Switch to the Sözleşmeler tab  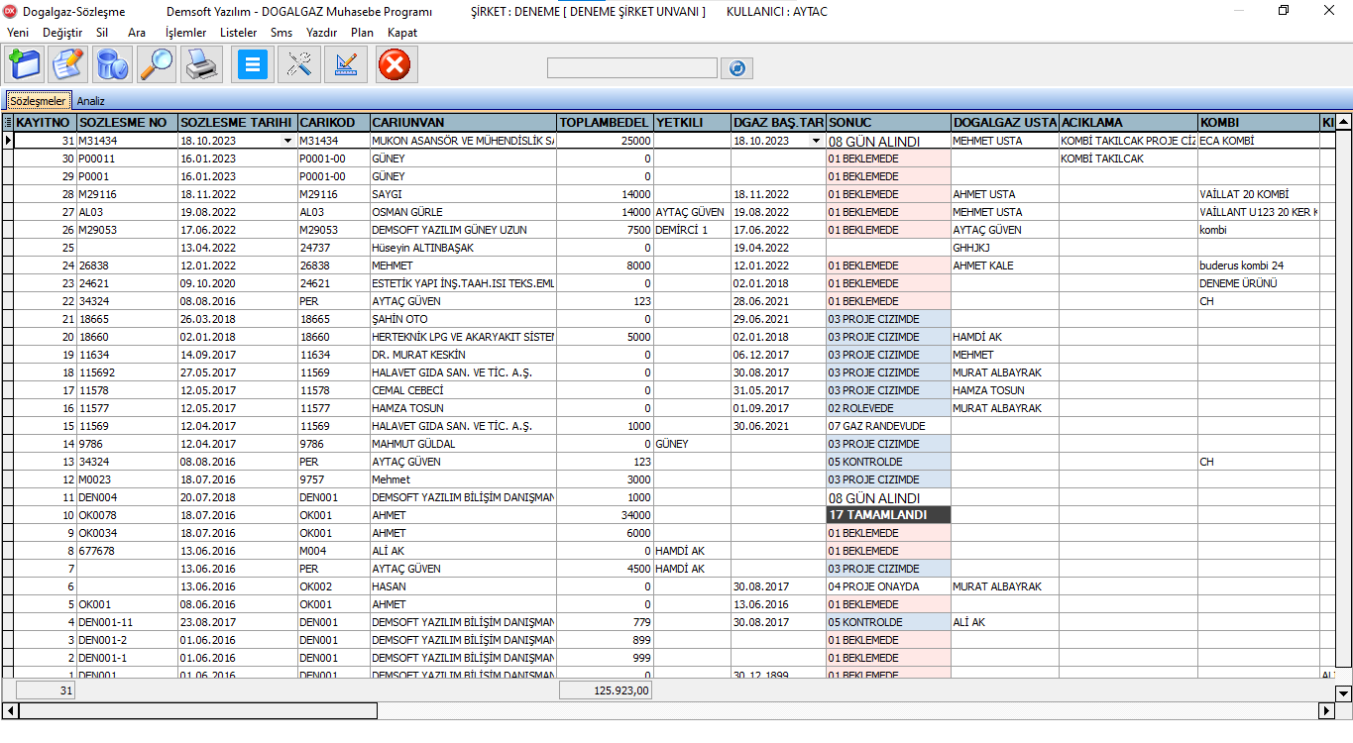click(x=38, y=101)
